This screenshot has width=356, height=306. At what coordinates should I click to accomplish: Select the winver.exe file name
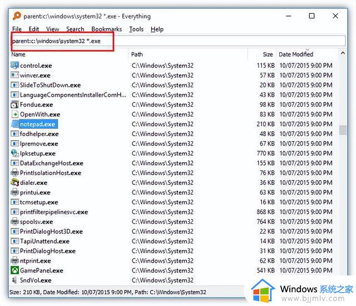35,76
